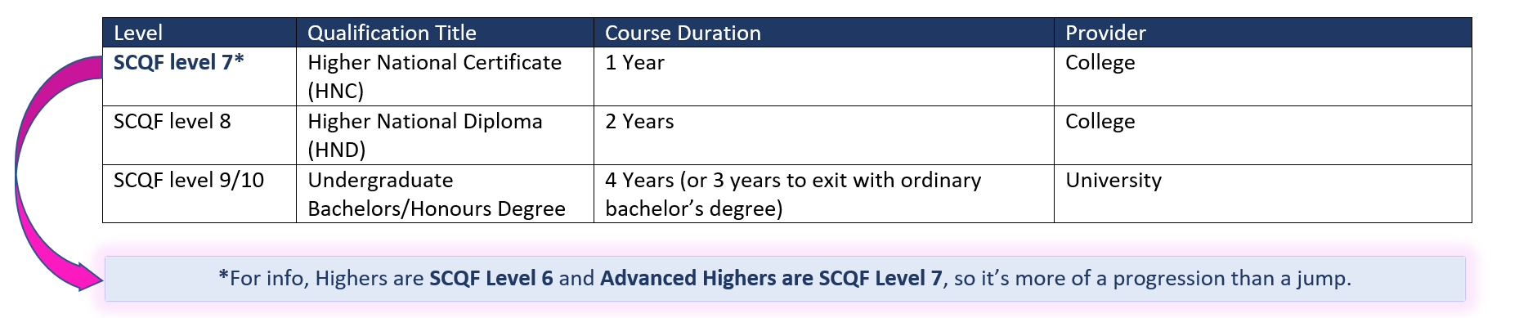Click the College provider cell for HNC

[x=1263, y=76]
